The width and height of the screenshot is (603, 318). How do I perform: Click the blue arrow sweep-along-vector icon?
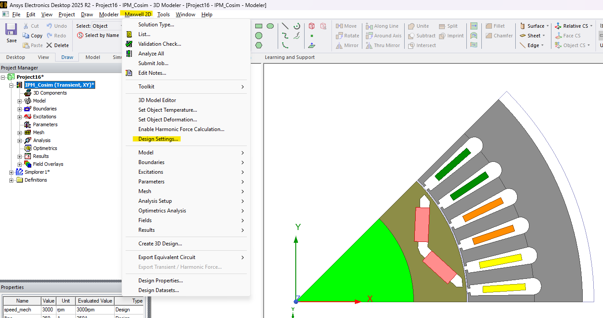[474, 26]
